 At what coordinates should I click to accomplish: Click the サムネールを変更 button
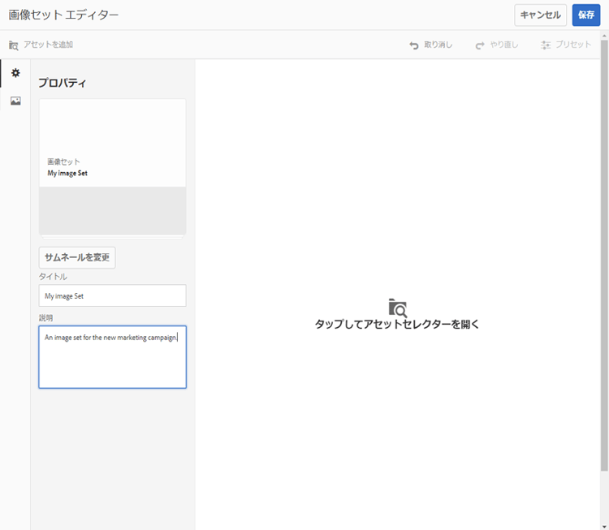pyautogui.click(x=77, y=257)
